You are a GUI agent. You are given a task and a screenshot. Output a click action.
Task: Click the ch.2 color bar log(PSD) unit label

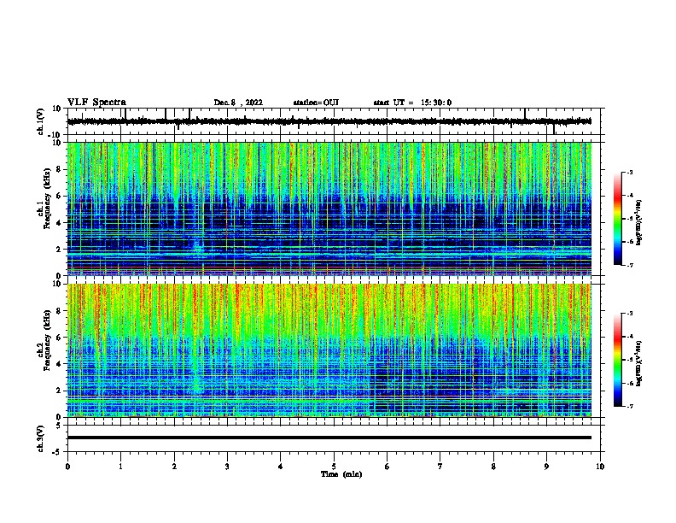pos(639,363)
